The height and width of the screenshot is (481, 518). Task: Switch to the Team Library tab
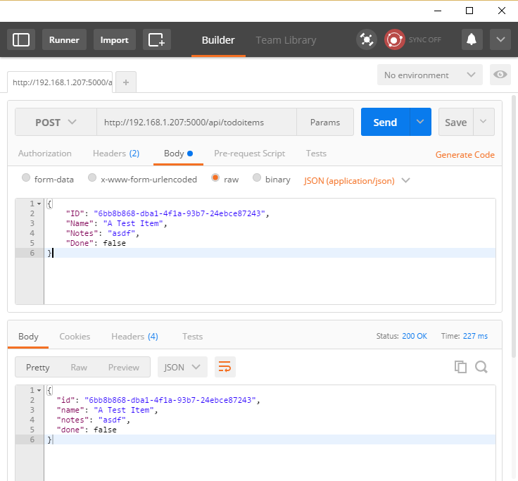click(286, 40)
